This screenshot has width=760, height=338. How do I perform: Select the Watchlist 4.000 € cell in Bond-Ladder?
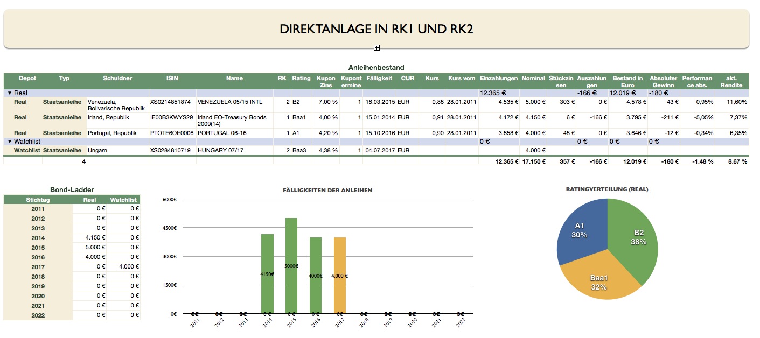click(x=128, y=267)
